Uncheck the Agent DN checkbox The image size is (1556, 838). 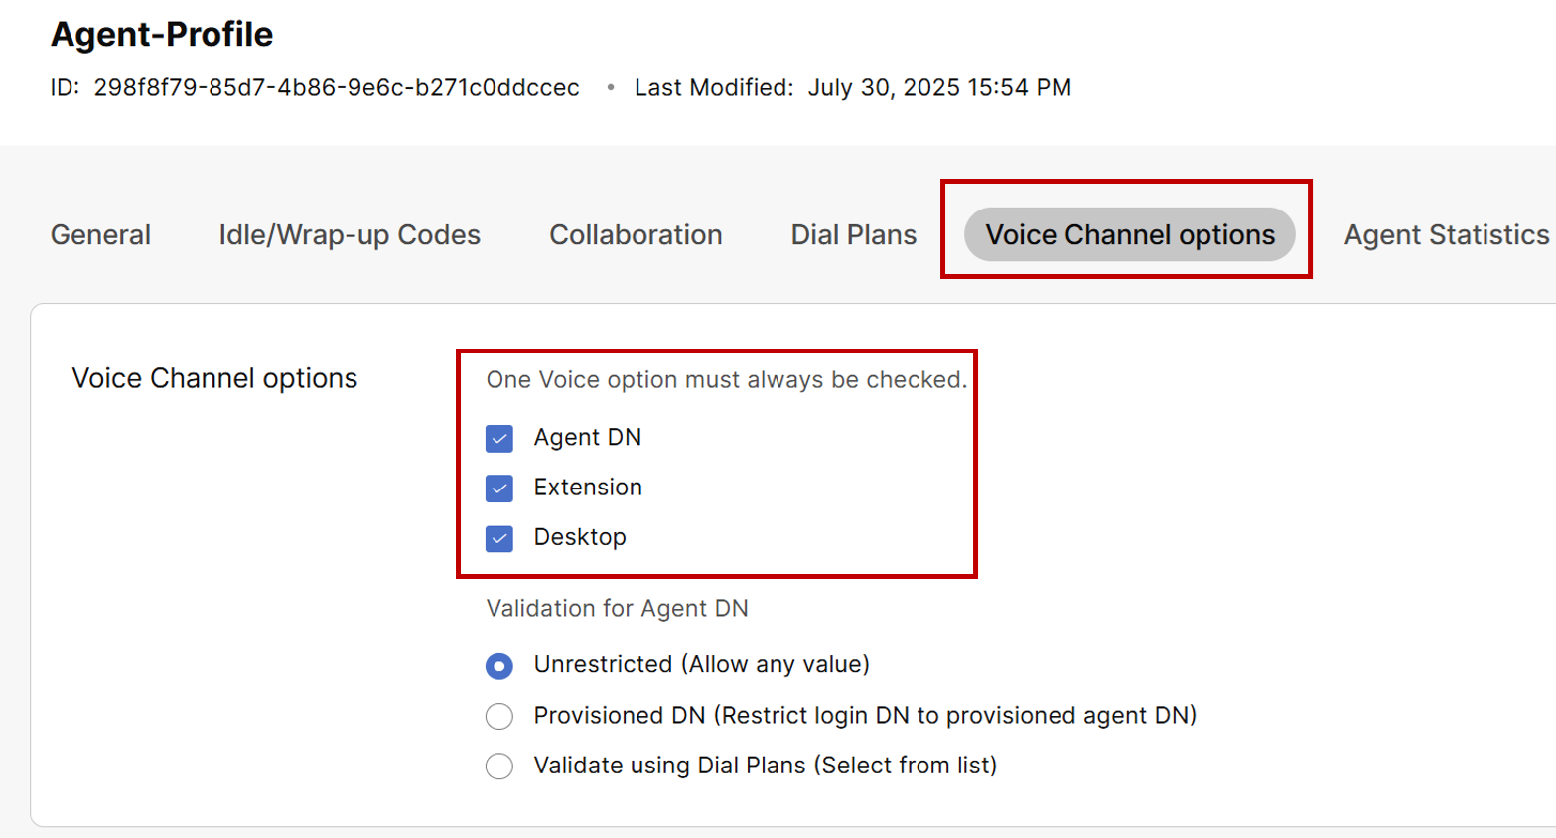click(x=499, y=438)
